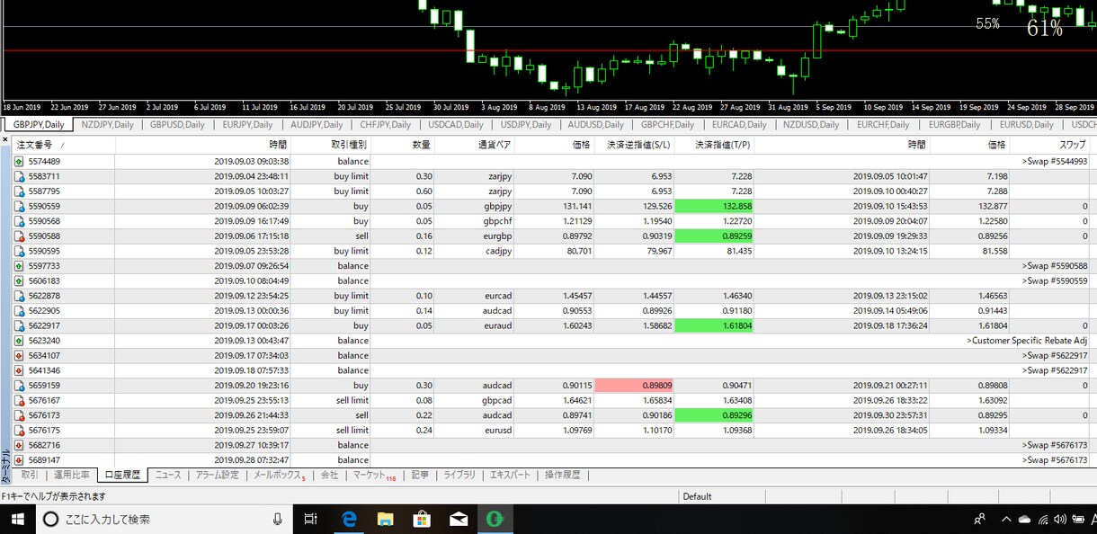The height and width of the screenshot is (534, 1097).
Task: Open Microsoft Store from the taskbar
Action: 422,519
